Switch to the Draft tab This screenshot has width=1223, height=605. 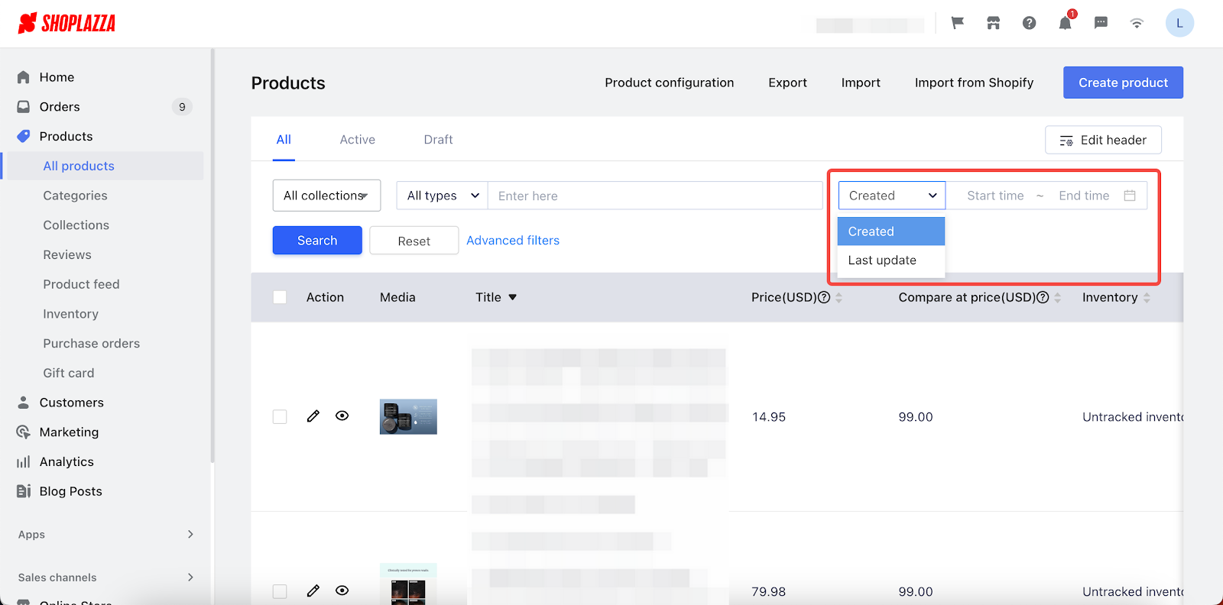tap(438, 140)
